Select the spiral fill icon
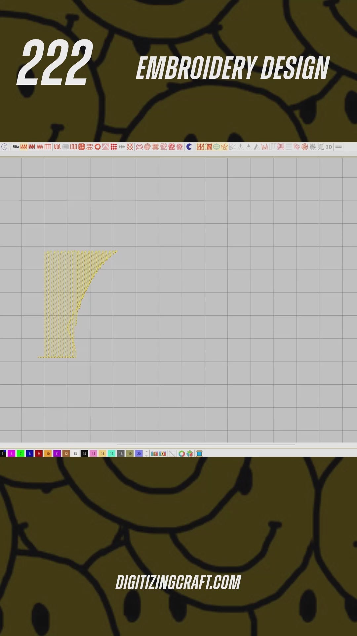Viewport: 357px width, 636px height. tap(147, 147)
